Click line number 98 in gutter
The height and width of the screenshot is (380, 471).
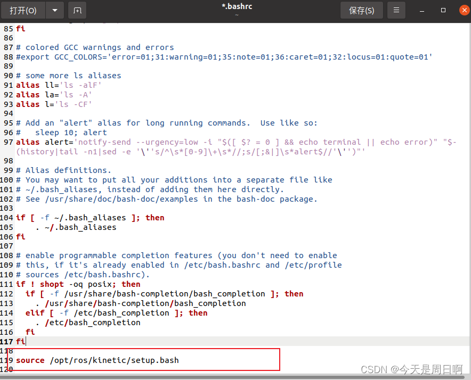click(x=9, y=161)
